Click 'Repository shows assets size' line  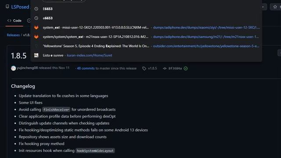tap(62, 137)
